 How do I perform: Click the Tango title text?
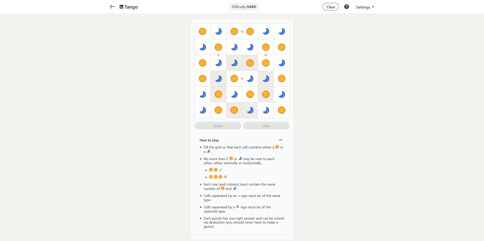[x=131, y=7]
